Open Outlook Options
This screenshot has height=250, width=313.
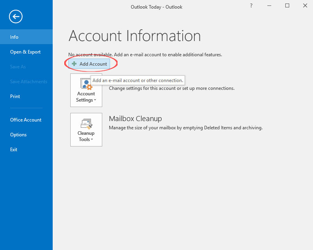pos(27,135)
